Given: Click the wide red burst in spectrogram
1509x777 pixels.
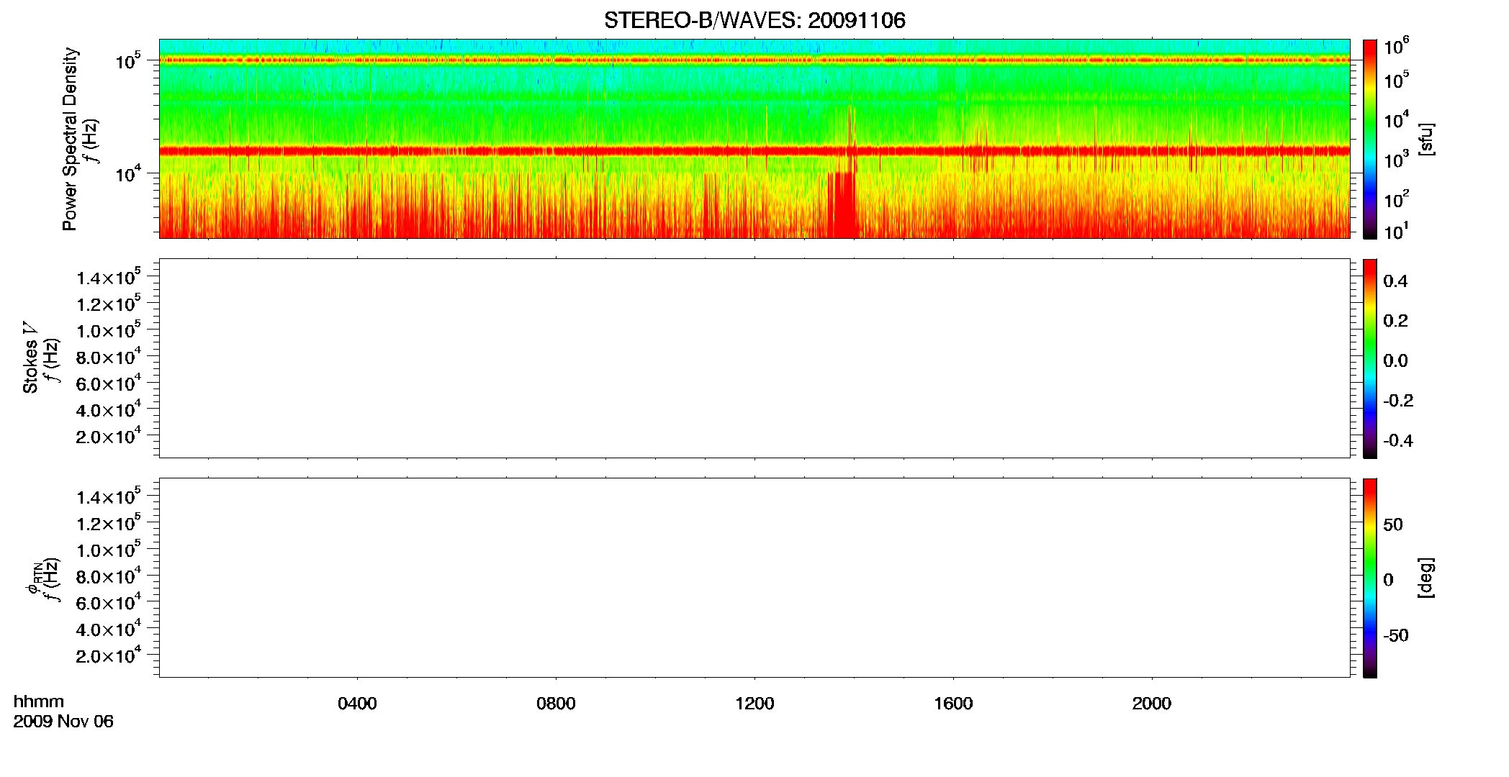Looking at the screenshot, I should pyautogui.click(x=842, y=205).
